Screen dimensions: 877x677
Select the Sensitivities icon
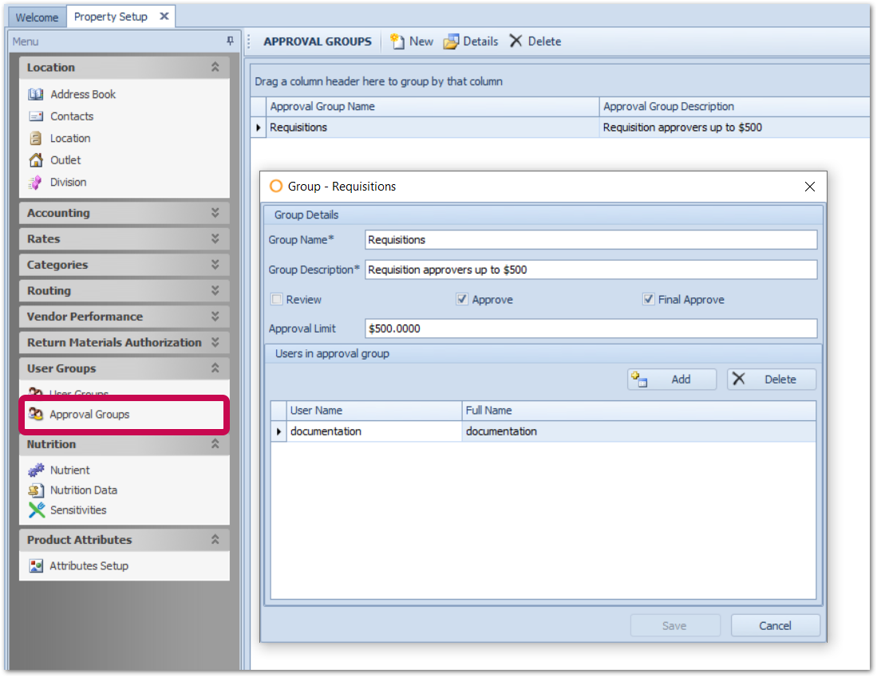(36, 510)
